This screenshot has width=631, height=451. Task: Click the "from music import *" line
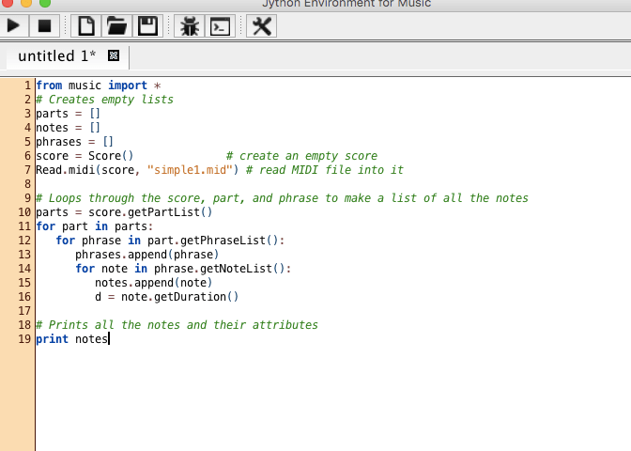click(x=98, y=86)
